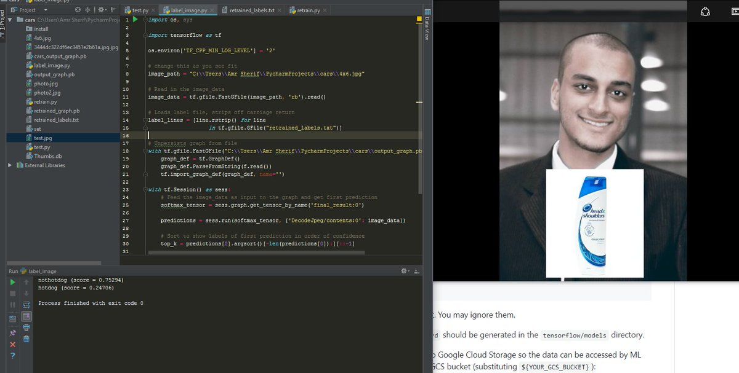
Task: Click the circular icon in the right window's top bar
Action: pyautogui.click(x=705, y=11)
